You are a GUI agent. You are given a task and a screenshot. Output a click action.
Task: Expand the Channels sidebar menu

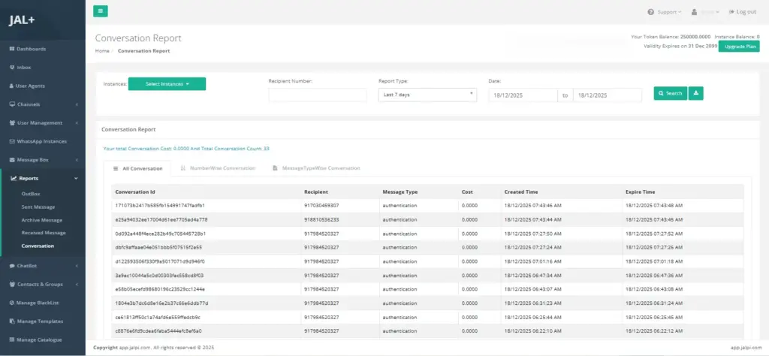29,104
